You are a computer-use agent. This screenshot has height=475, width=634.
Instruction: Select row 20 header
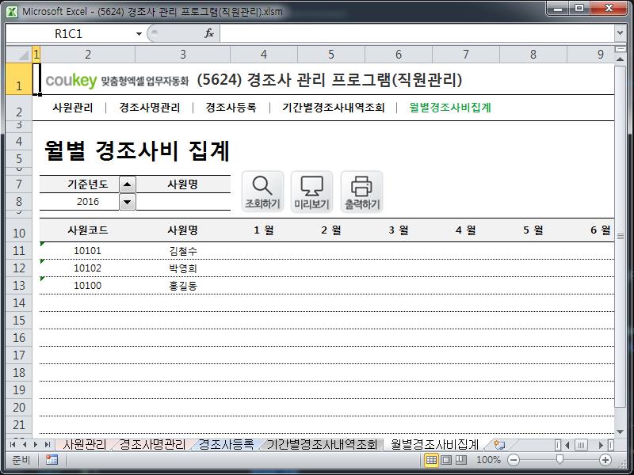[19, 407]
